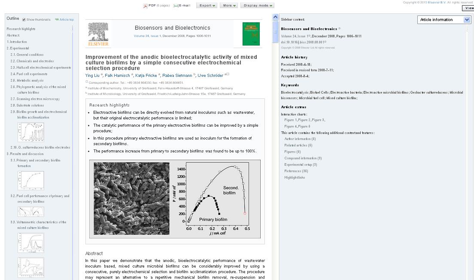Click the View button at top right
This screenshot has width=474, height=280.
pos(468,8)
